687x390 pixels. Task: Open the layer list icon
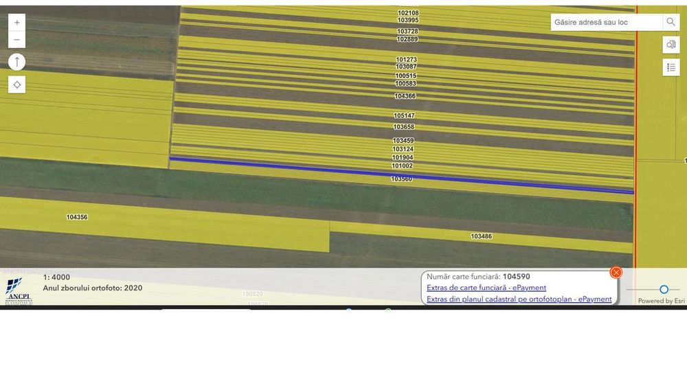click(x=671, y=67)
